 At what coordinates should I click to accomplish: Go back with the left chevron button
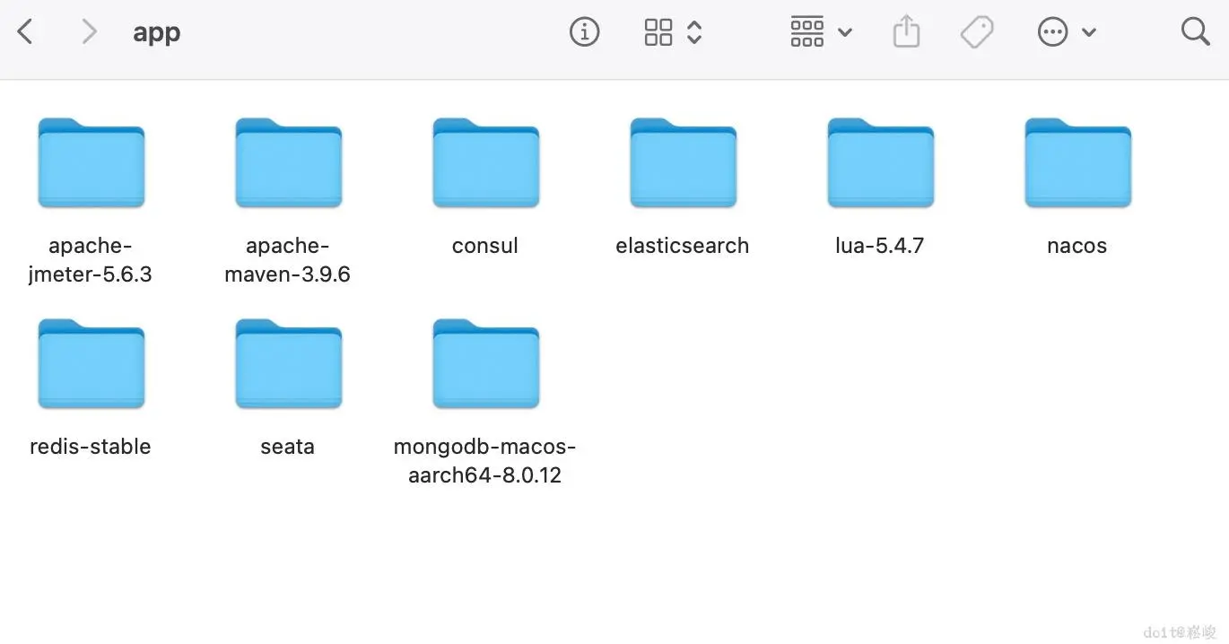25,32
